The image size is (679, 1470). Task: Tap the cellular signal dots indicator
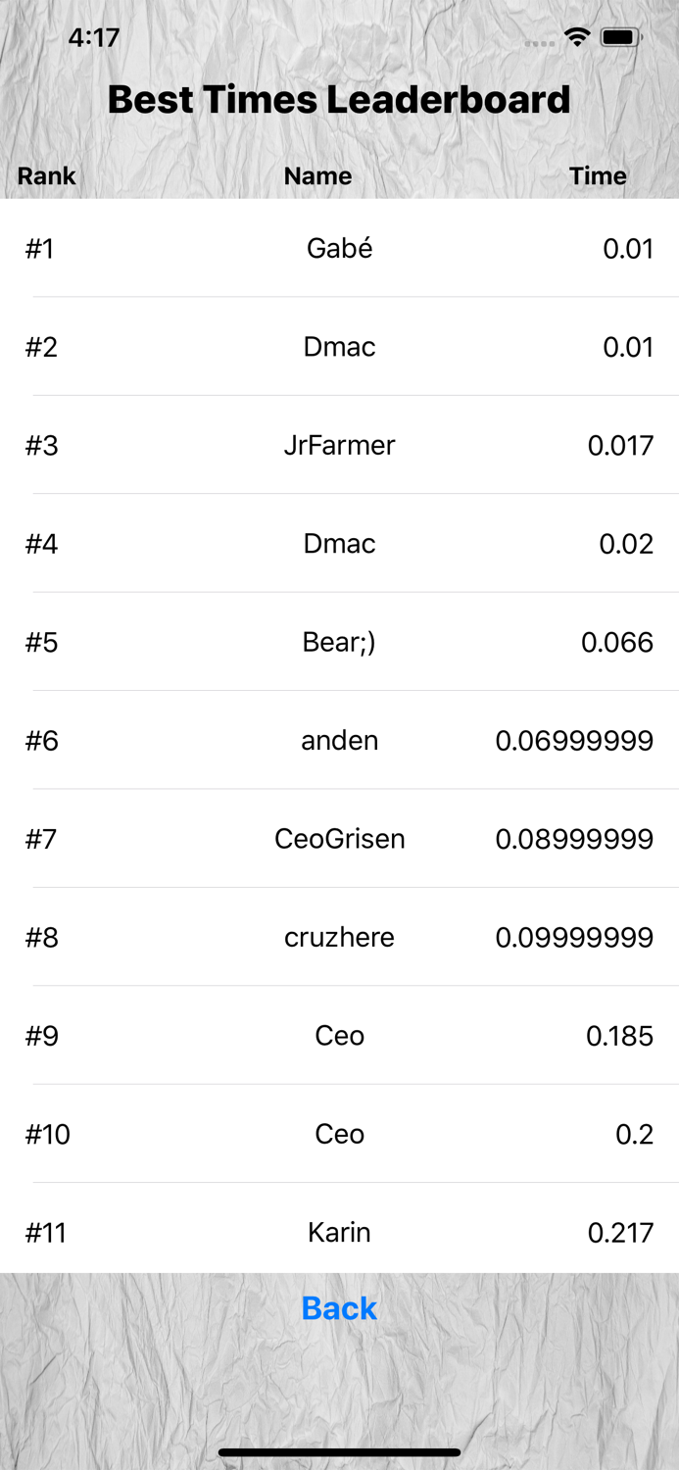(x=541, y=43)
